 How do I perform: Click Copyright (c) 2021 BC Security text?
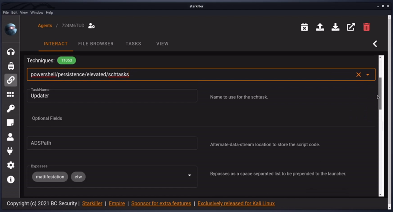coord(42,203)
